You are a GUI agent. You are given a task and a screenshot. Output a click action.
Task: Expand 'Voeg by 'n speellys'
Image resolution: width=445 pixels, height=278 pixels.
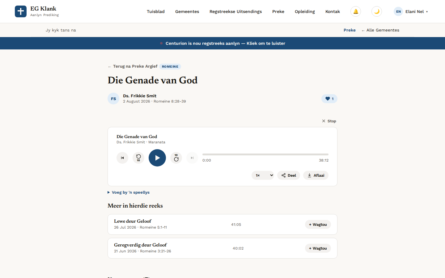pos(129,192)
